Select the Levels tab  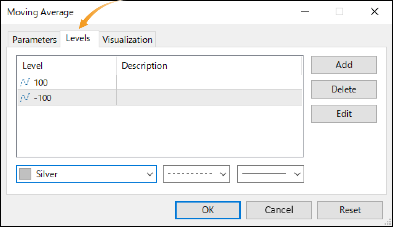(78, 38)
